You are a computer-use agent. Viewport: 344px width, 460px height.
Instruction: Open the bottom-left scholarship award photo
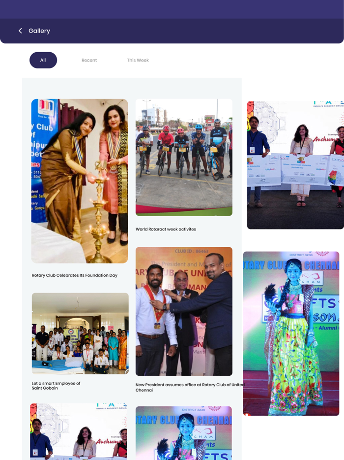(x=79, y=431)
